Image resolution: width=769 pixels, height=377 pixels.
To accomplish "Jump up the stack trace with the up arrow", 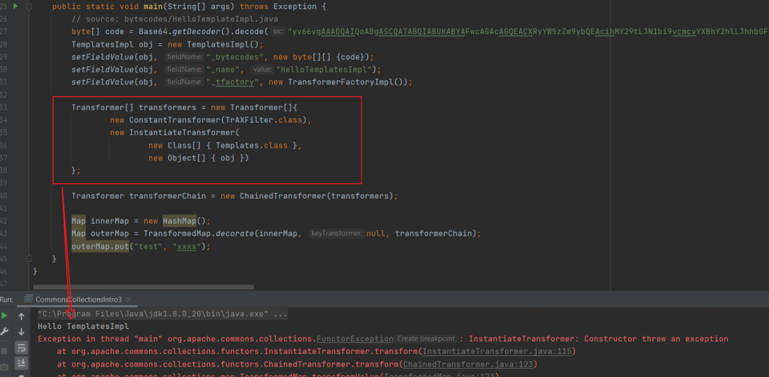I will 21,316.
